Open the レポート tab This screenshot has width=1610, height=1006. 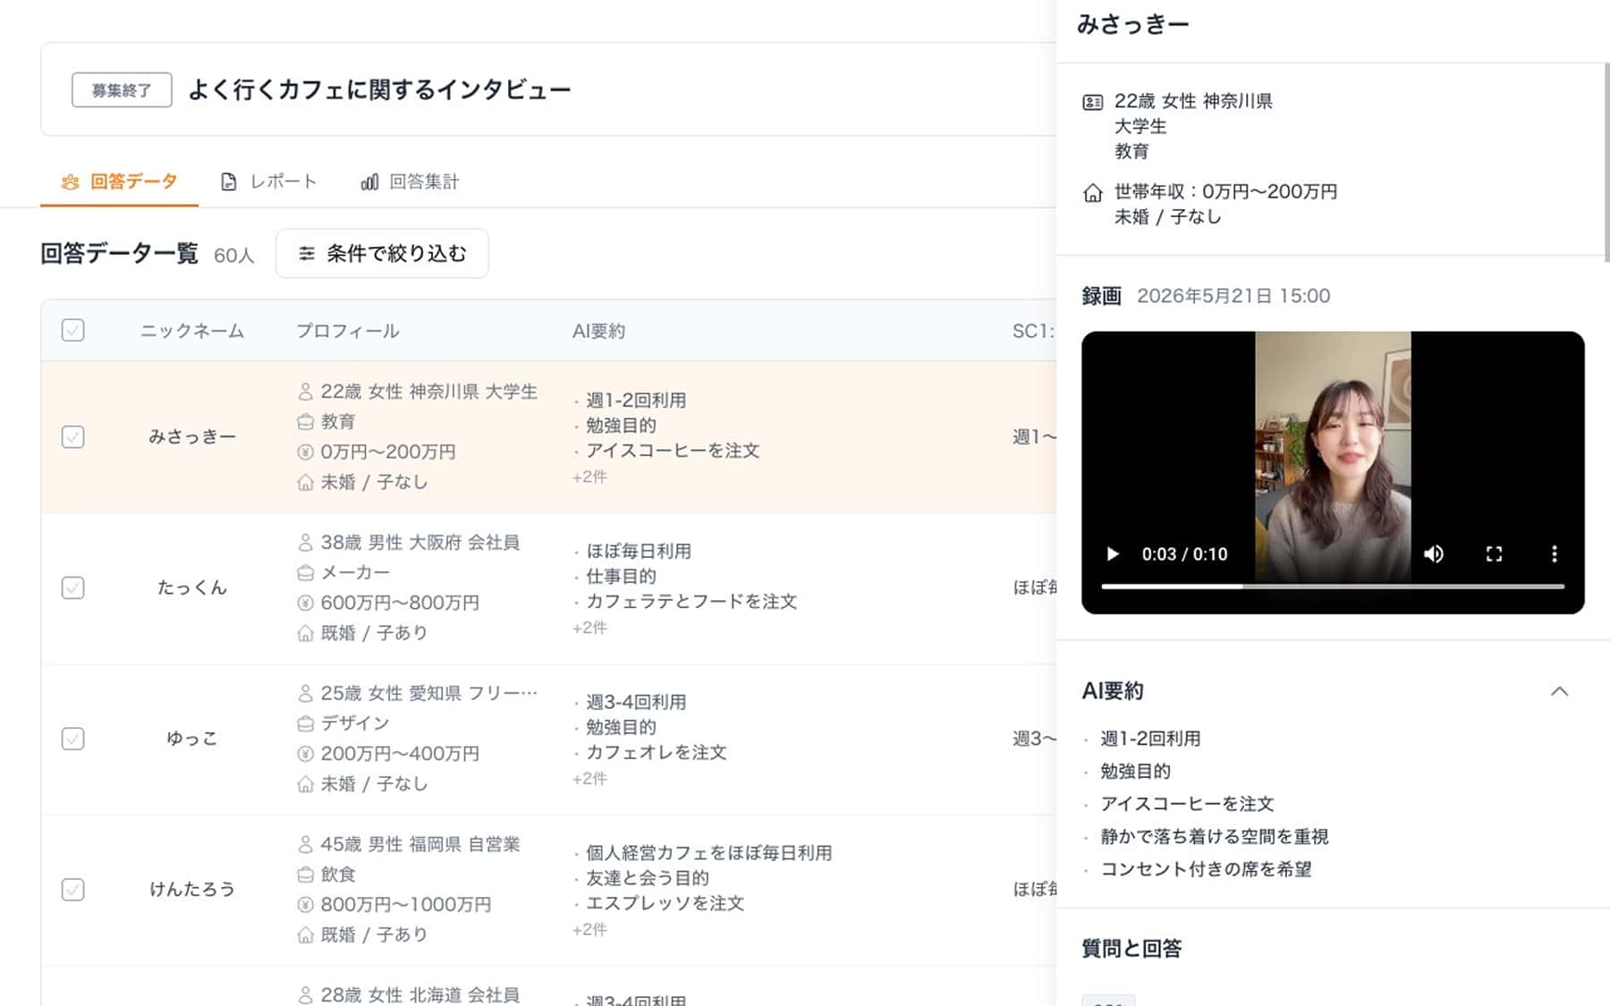[268, 182]
